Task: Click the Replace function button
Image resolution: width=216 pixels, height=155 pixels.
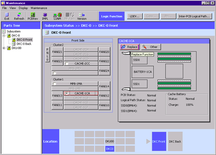Action: (130, 47)
